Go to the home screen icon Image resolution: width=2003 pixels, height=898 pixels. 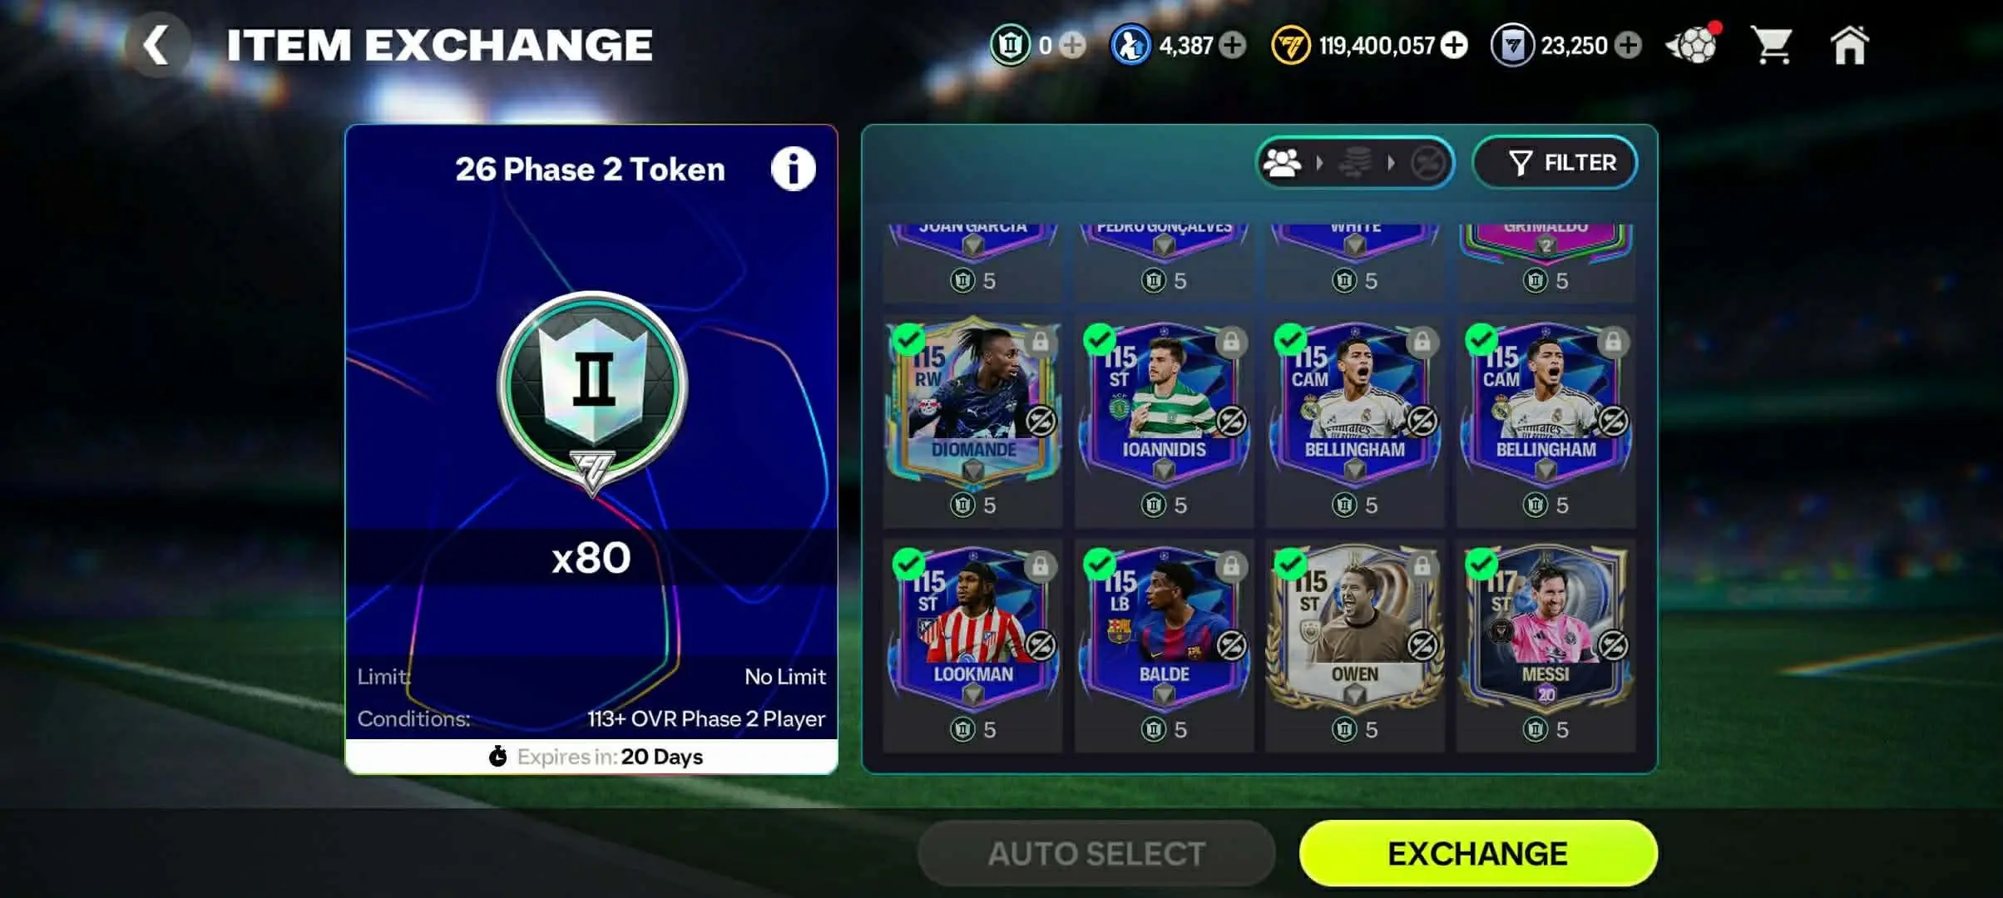point(1849,45)
